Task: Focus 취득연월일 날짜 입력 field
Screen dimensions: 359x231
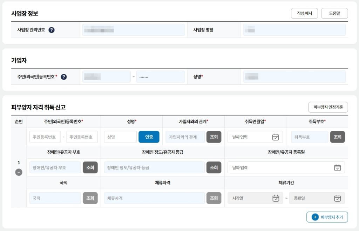Action: [x=255, y=137]
